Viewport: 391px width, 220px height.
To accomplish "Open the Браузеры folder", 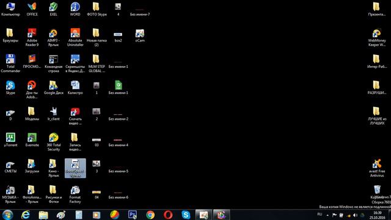I will (x=10, y=35).
